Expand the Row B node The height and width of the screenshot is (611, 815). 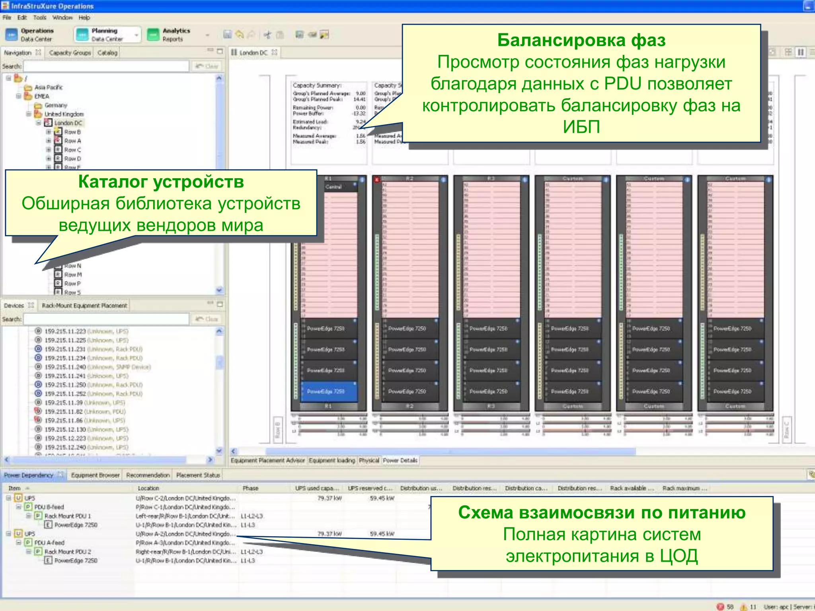[x=48, y=132]
